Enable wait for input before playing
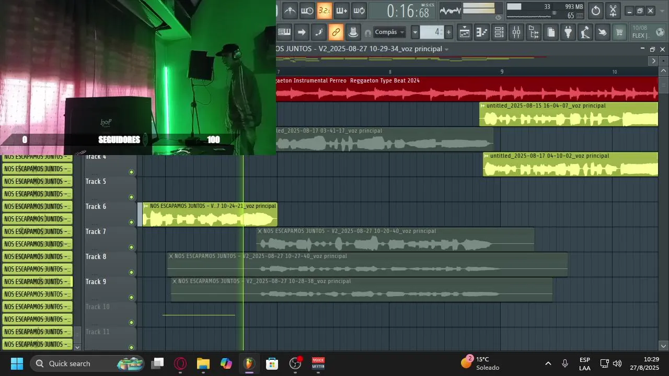The image size is (669, 376). pos(307,10)
